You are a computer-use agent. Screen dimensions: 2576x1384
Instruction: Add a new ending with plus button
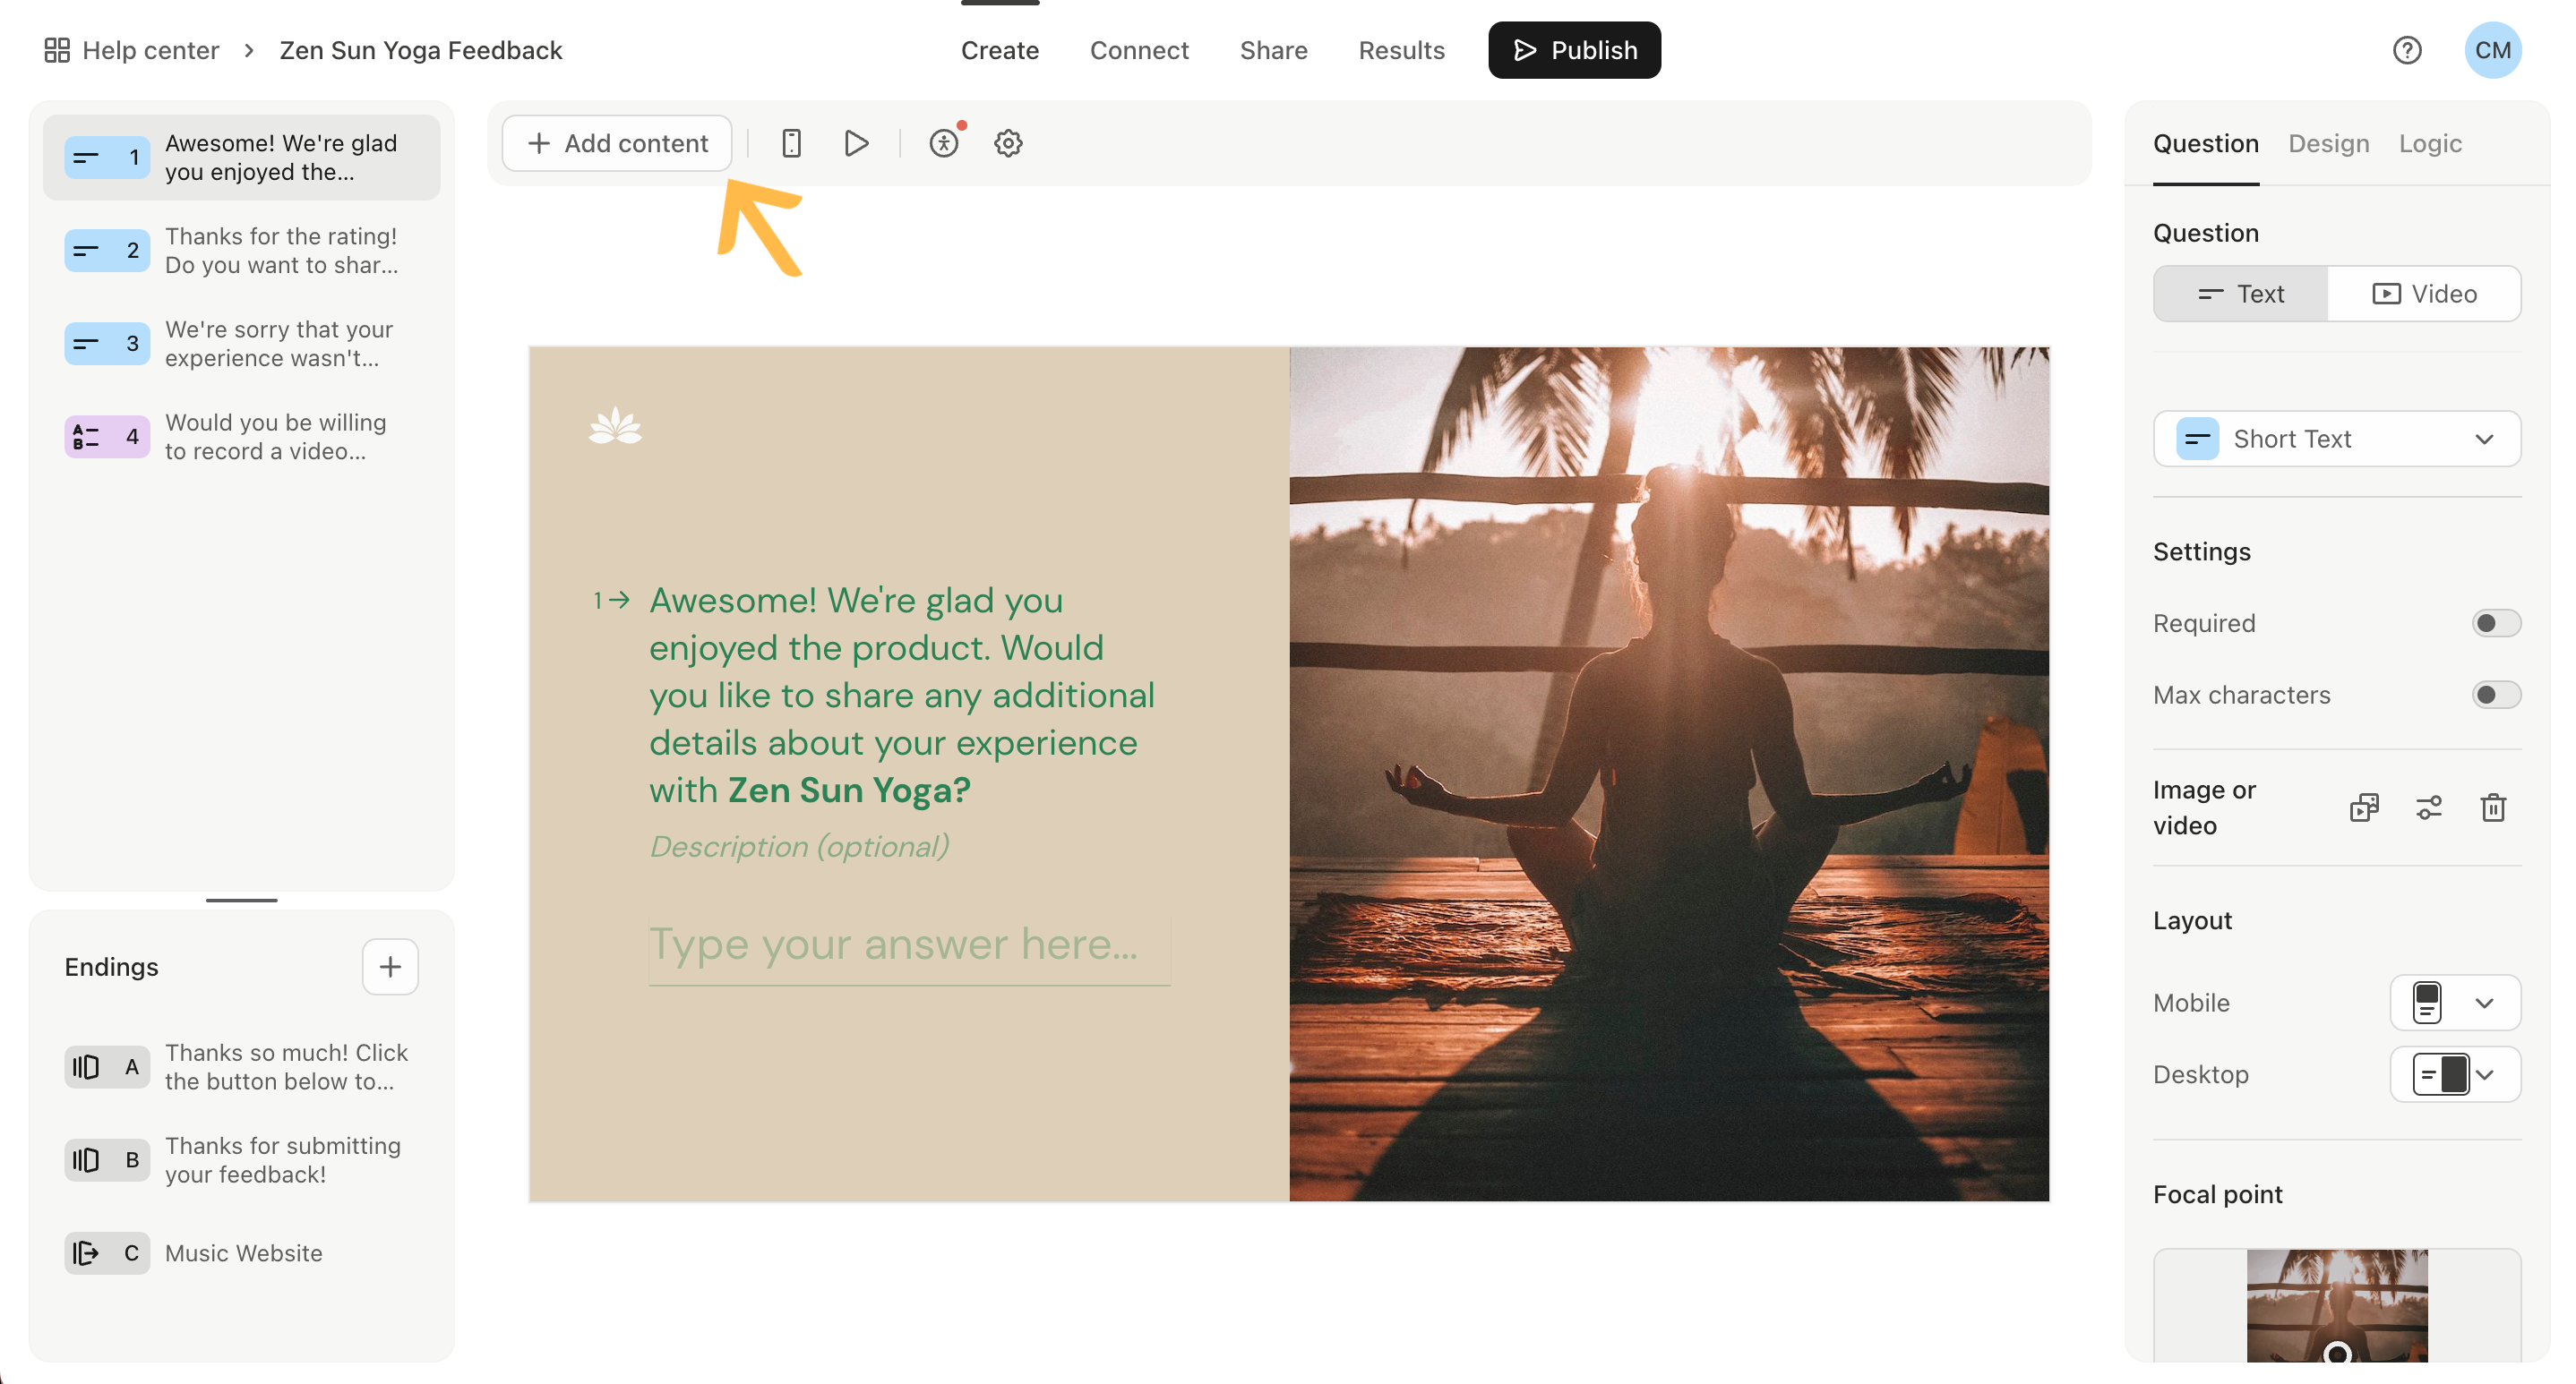390,966
